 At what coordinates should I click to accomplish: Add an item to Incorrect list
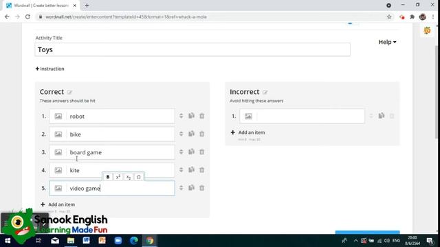[247, 132]
